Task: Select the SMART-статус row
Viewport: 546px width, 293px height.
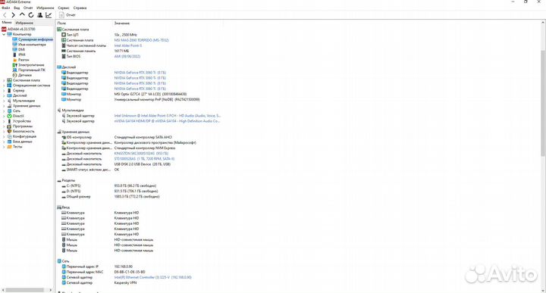Action: 90,170
